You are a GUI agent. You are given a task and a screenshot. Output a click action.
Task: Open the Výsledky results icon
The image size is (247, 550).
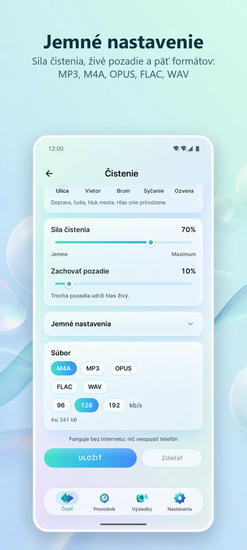pyautogui.click(x=142, y=498)
